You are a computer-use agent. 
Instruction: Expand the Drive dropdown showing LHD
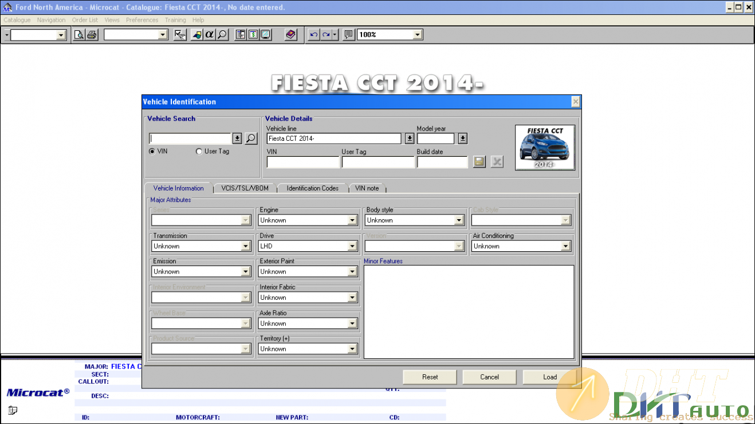coord(352,247)
